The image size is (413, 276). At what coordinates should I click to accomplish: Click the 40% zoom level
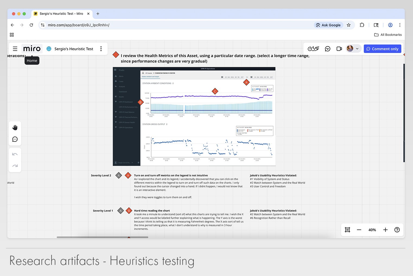pos(372,230)
